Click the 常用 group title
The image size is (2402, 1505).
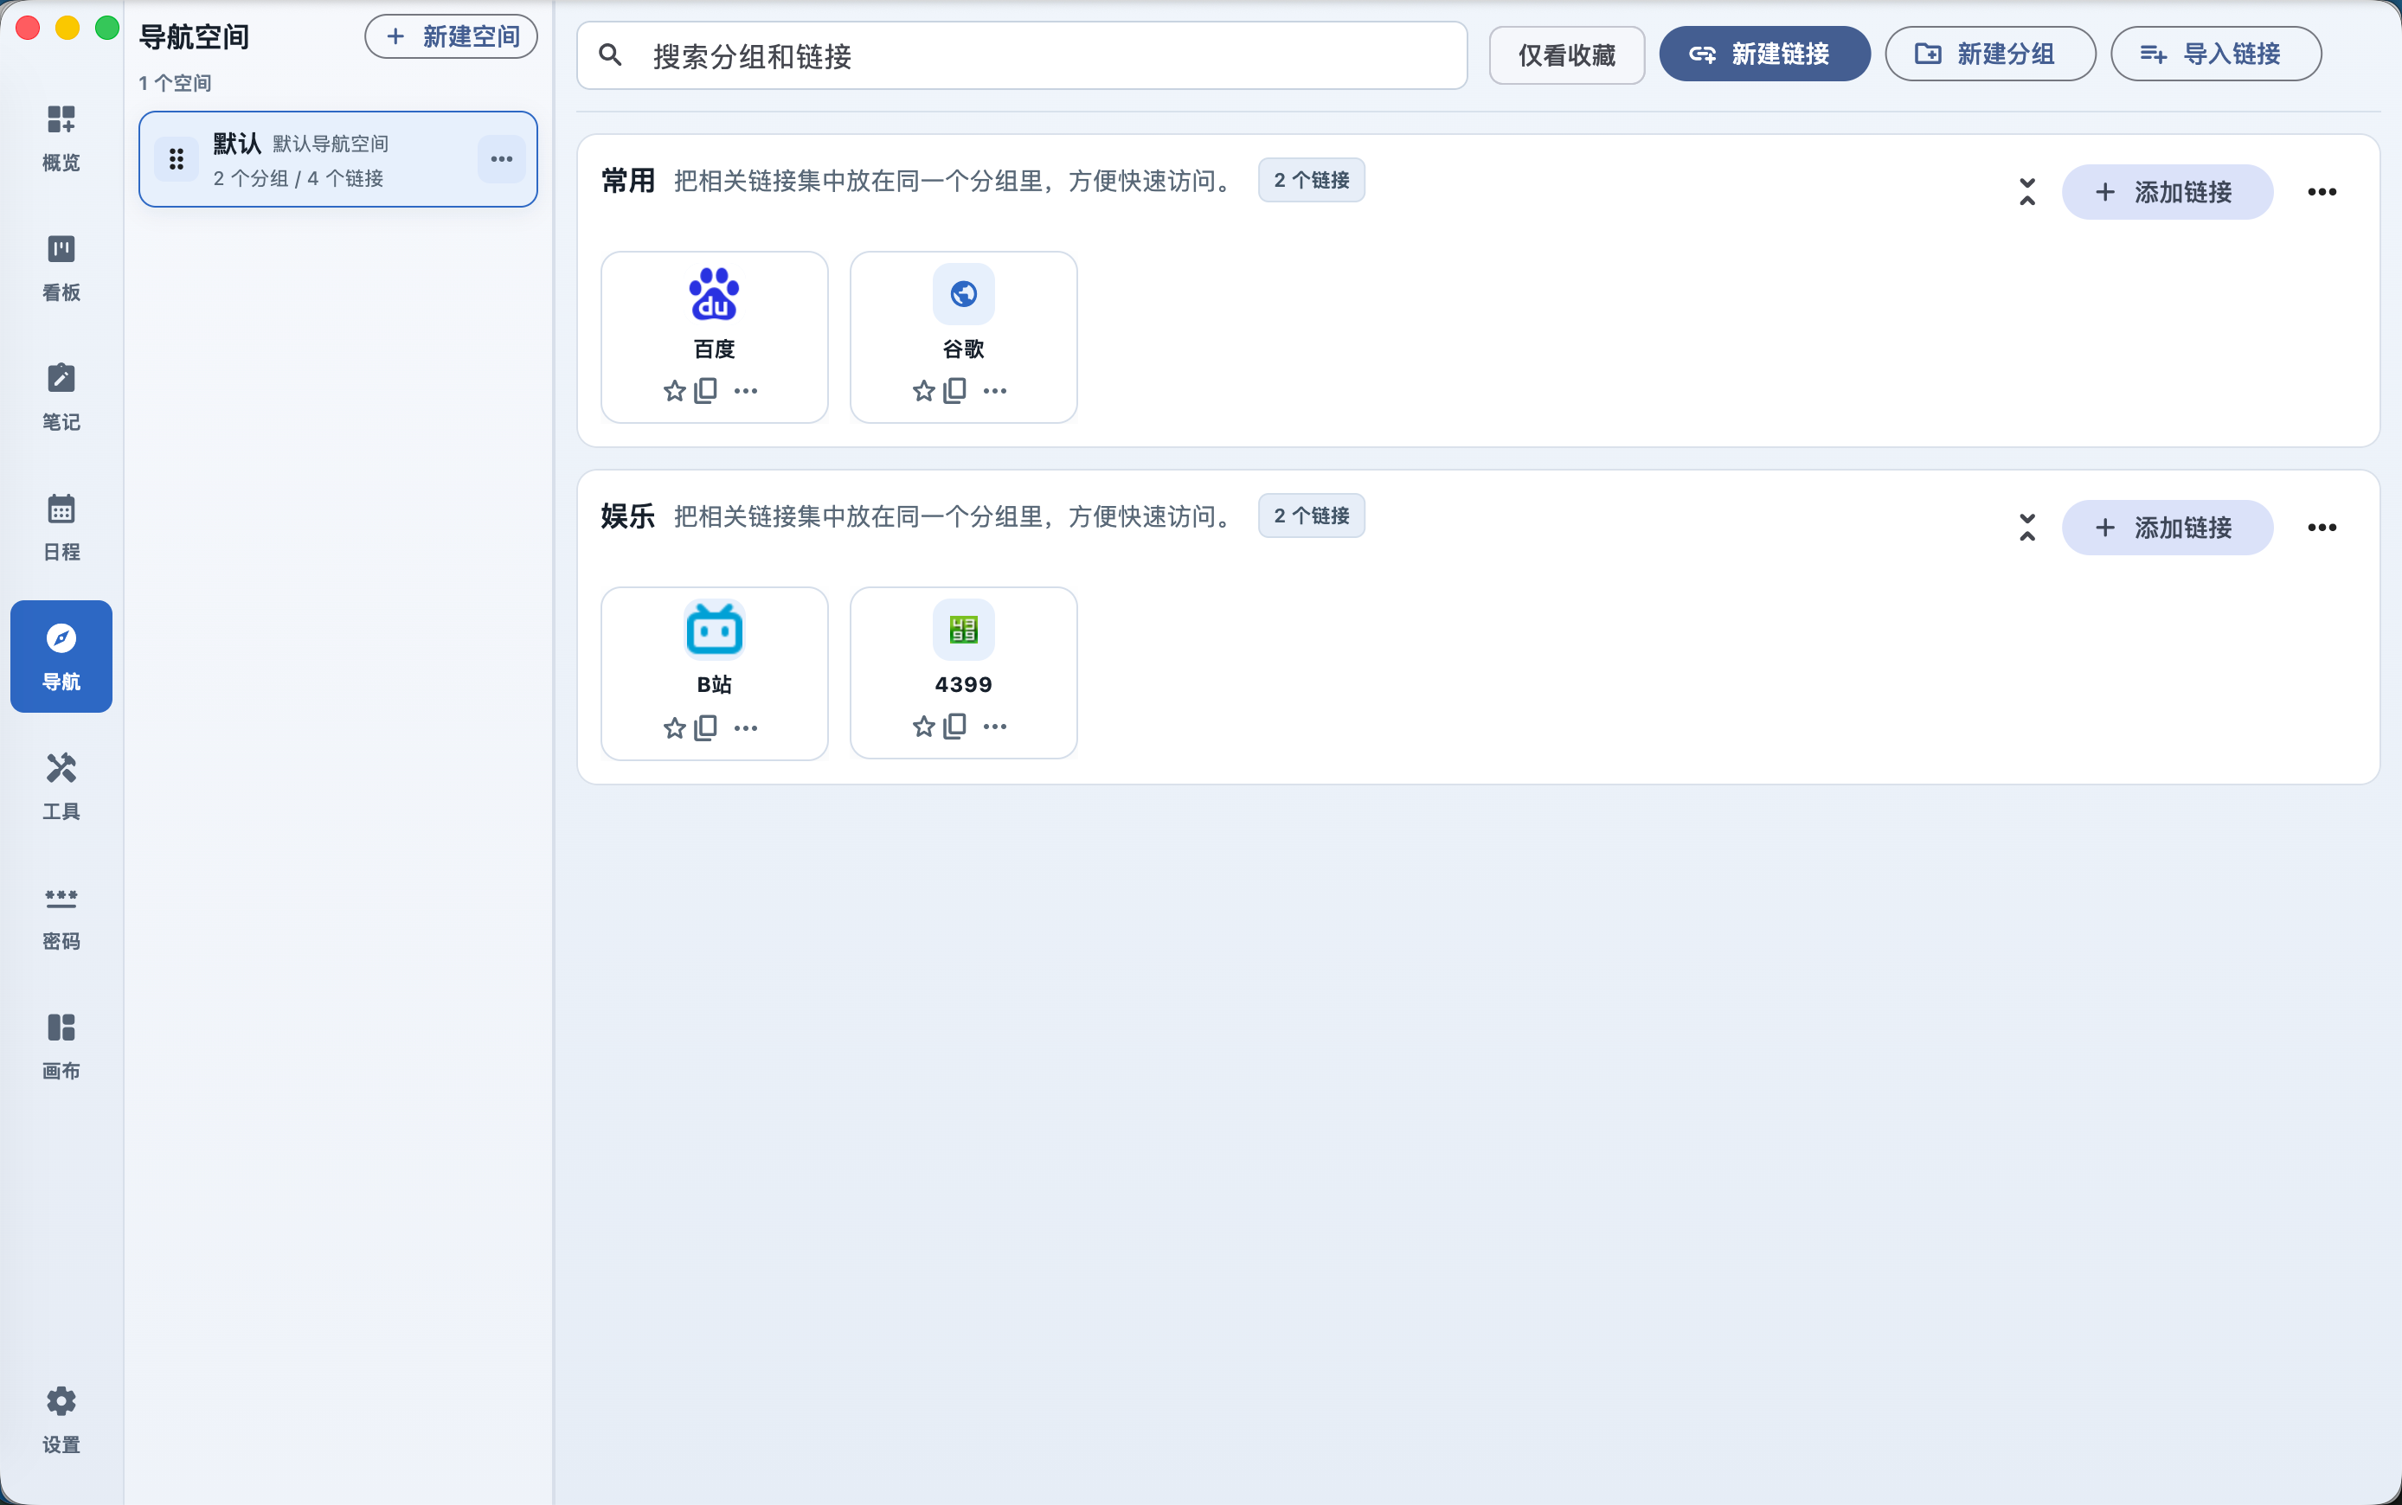coord(628,181)
